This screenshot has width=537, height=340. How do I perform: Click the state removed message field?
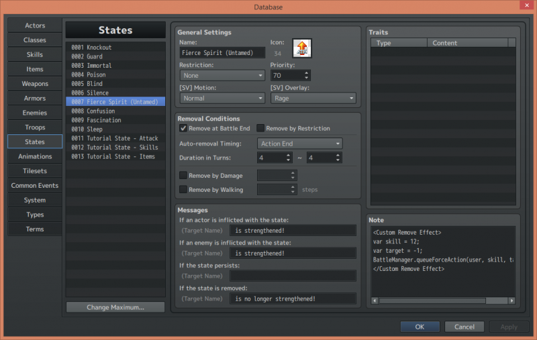[x=293, y=298]
